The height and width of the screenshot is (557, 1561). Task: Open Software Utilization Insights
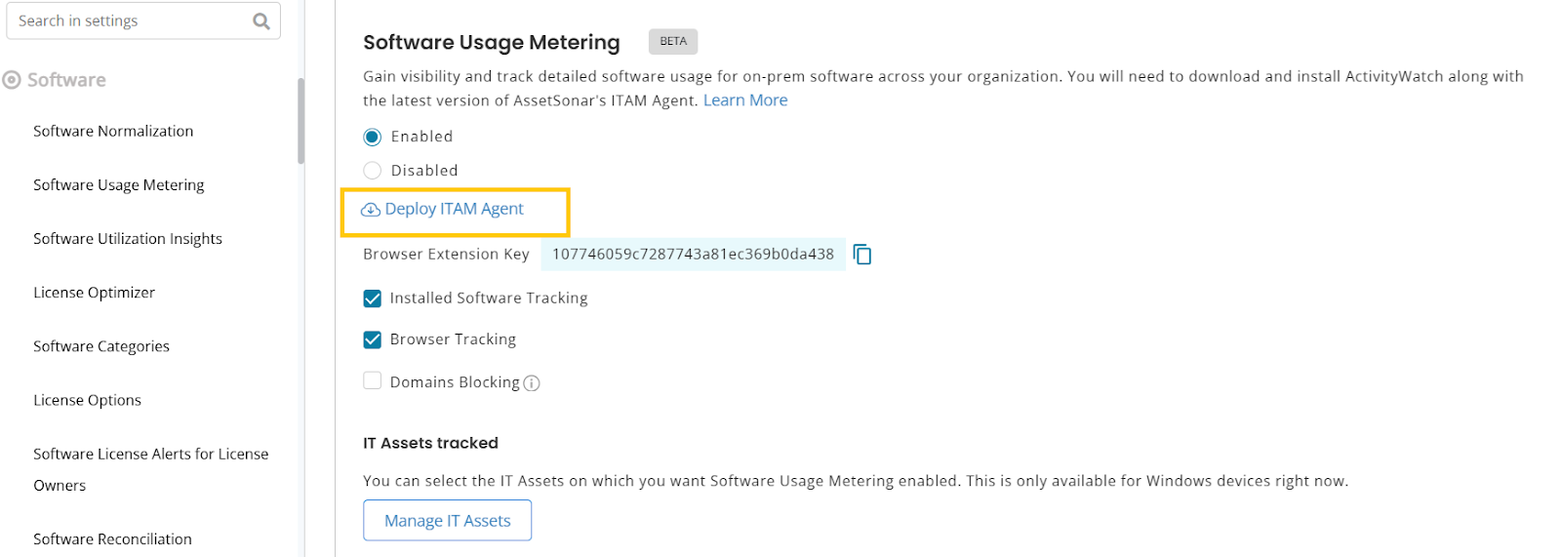click(127, 238)
